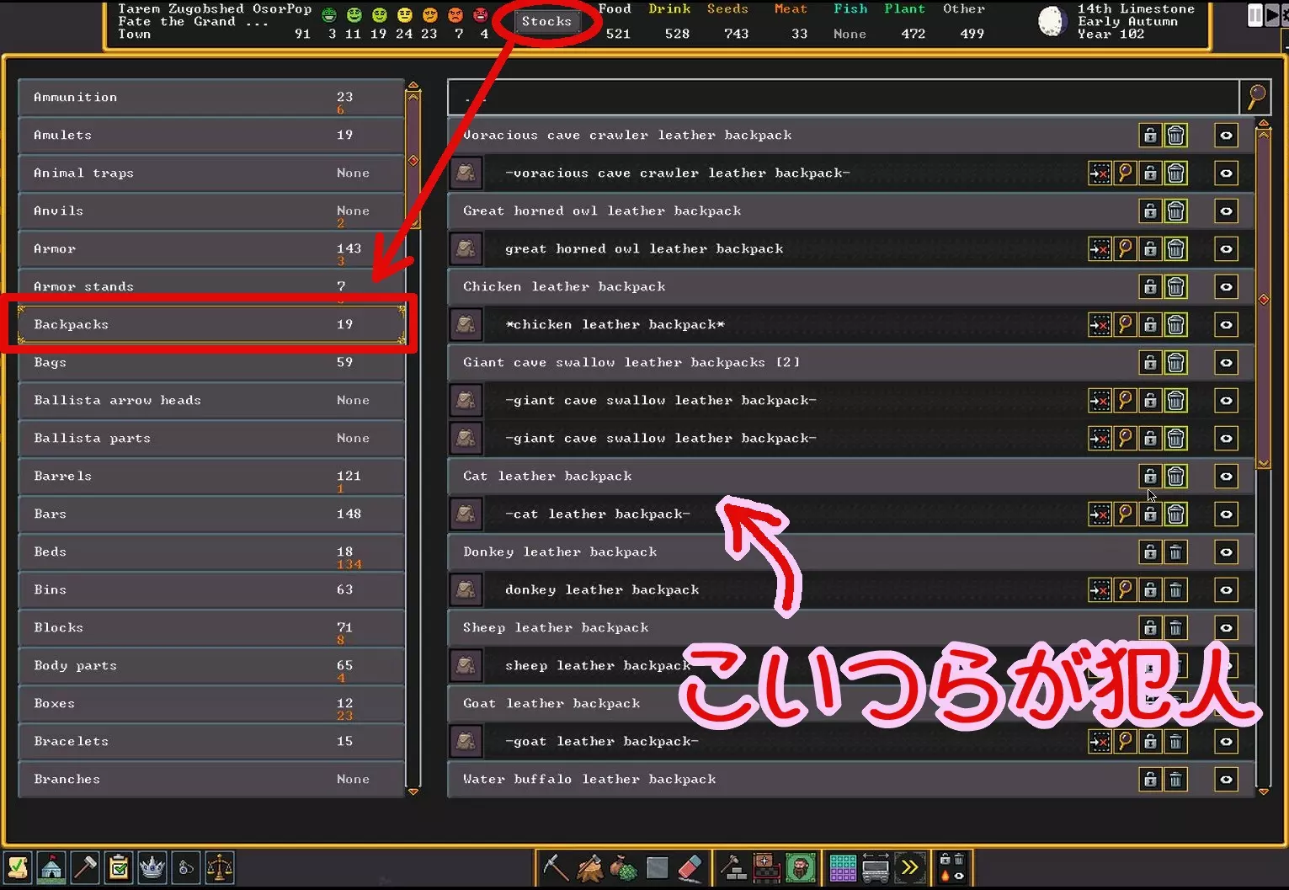Click the category list scroll-down arrow
The width and height of the screenshot is (1289, 890).
(413, 791)
